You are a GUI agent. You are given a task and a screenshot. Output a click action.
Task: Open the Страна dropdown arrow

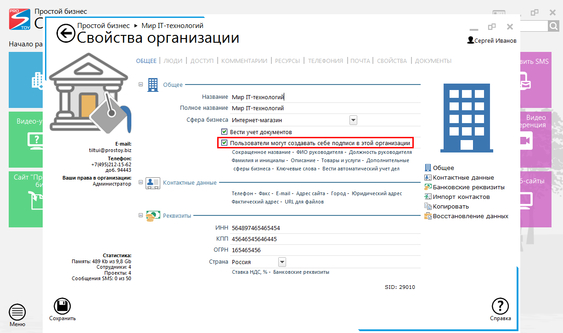click(282, 262)
